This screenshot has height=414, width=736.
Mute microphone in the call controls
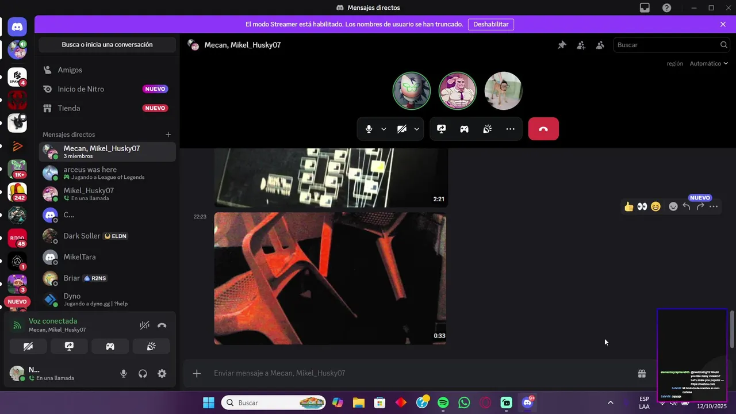coord(369,129)
